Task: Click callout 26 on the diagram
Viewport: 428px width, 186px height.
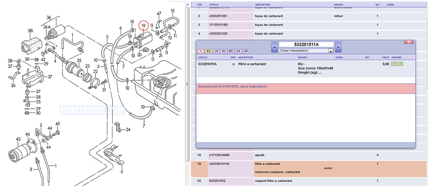Action: tap(13, 86)
